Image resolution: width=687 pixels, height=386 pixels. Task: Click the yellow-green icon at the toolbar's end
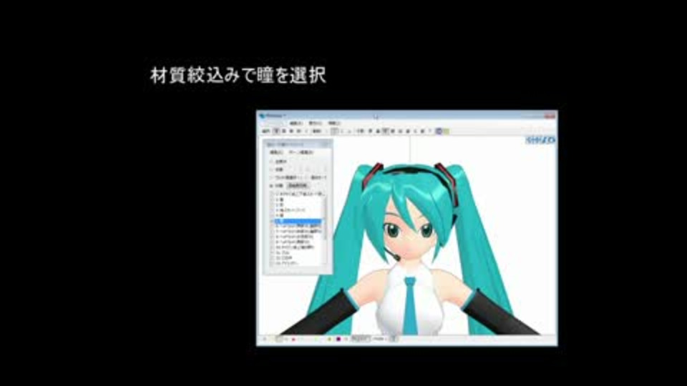click(446, 131)
